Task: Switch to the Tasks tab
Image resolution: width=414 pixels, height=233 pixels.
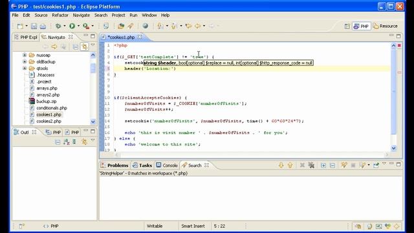Action: [142, 166]
